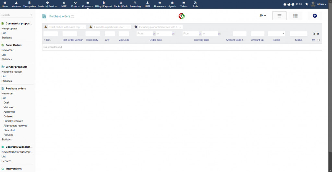Image resolution: width=332 pixels, height=172 pixels.
Task: Open Approved purchase orders link
Action: [9, 112]
